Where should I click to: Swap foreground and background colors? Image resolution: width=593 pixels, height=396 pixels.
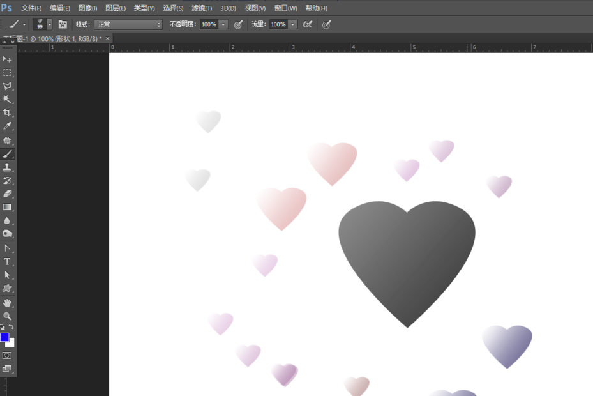coord(11,327)
